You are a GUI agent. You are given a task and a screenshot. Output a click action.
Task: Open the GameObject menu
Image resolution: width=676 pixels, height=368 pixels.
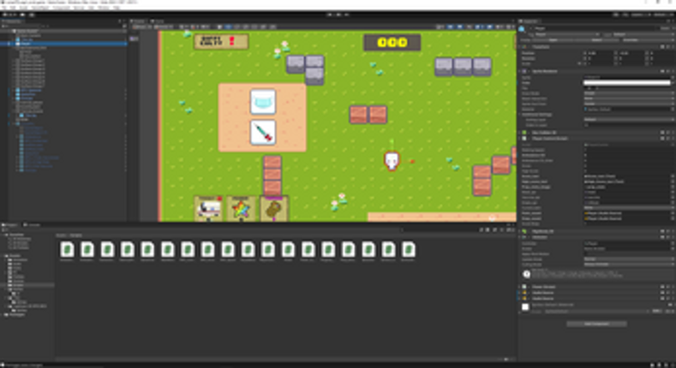pos(40,8)
